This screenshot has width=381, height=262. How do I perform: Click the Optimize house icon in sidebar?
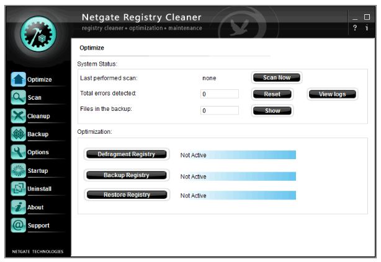tap(18, 79)
